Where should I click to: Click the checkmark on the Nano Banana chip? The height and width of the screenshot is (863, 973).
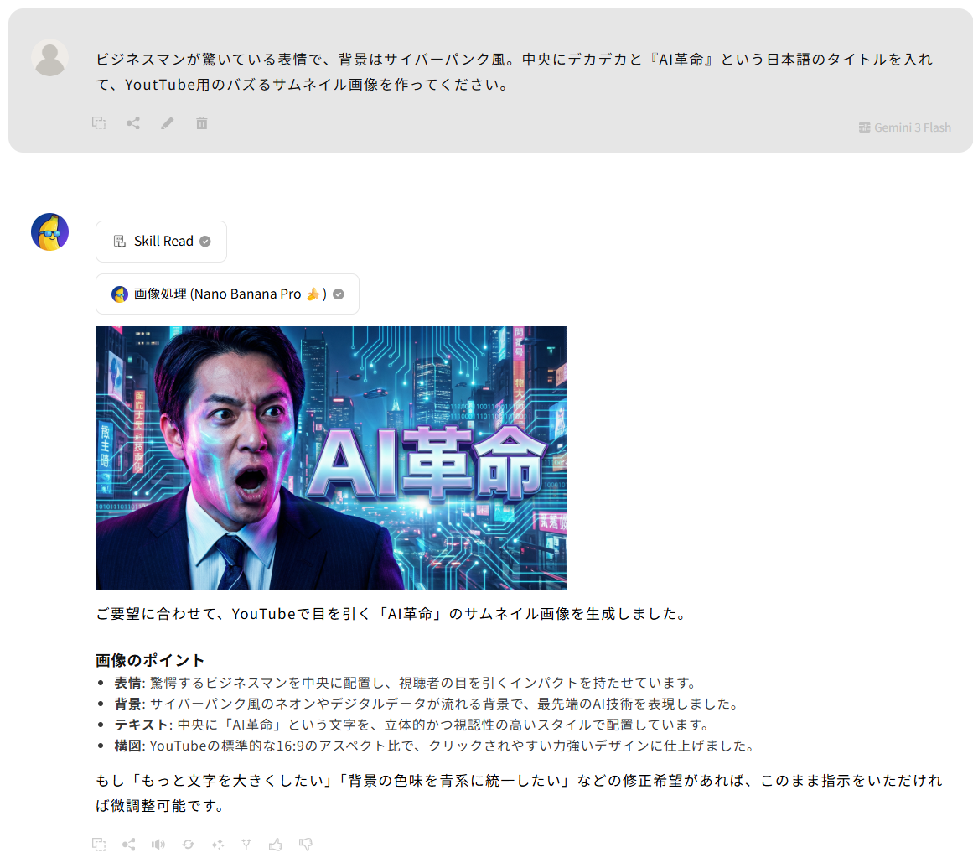(338, 294)
